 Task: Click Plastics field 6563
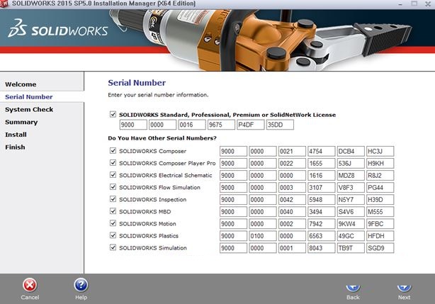pos(322,236)
